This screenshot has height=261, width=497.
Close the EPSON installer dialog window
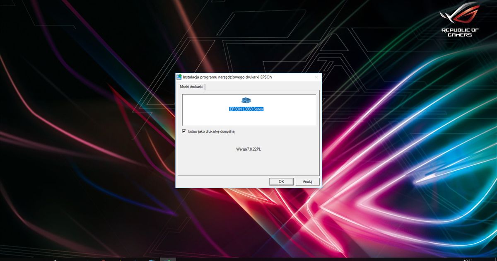316,77
